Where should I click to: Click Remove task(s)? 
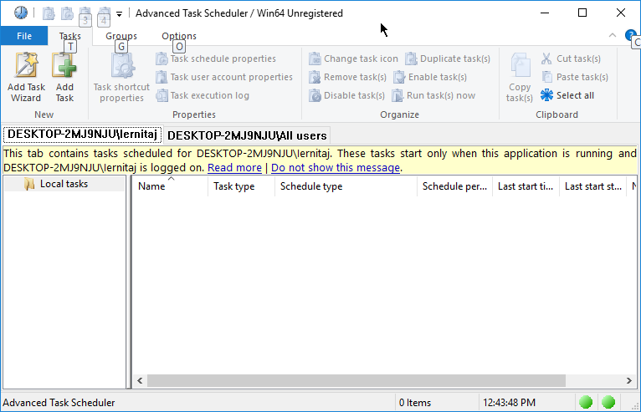[x=347, y=77]
